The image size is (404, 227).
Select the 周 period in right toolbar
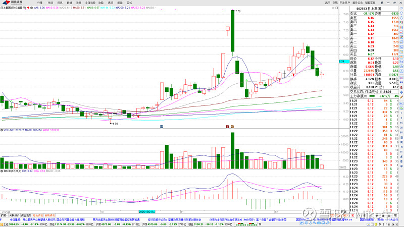point(401,142)
